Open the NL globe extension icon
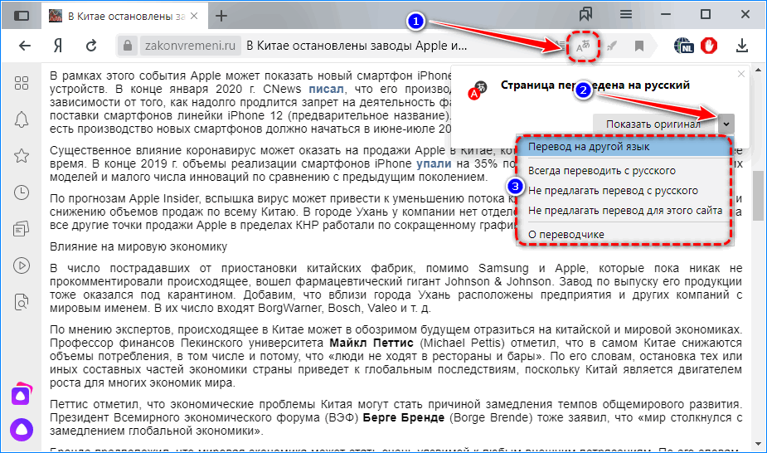This screenshot has width=767, height=453. (683, 46)
